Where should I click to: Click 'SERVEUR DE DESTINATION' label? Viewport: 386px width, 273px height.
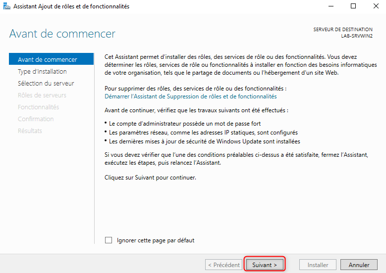click(343, 30)
